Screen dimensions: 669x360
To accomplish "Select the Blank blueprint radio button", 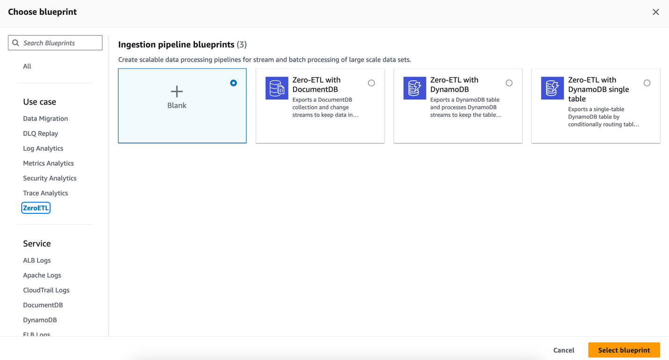I will [x=233, y=83].
